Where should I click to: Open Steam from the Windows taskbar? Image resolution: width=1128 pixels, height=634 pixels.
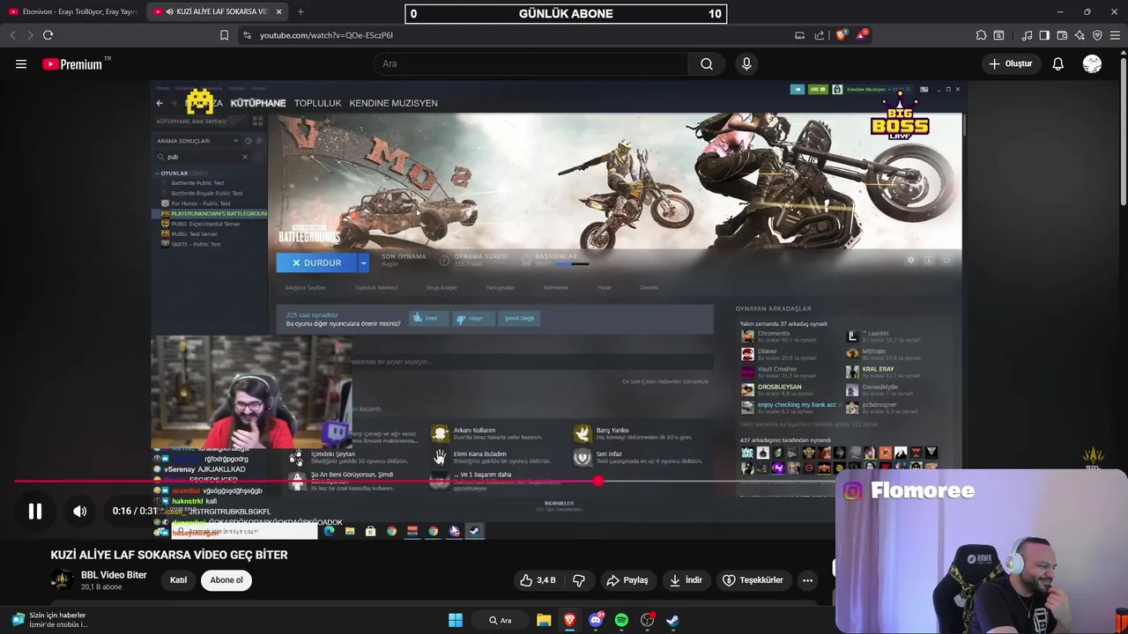672,620
